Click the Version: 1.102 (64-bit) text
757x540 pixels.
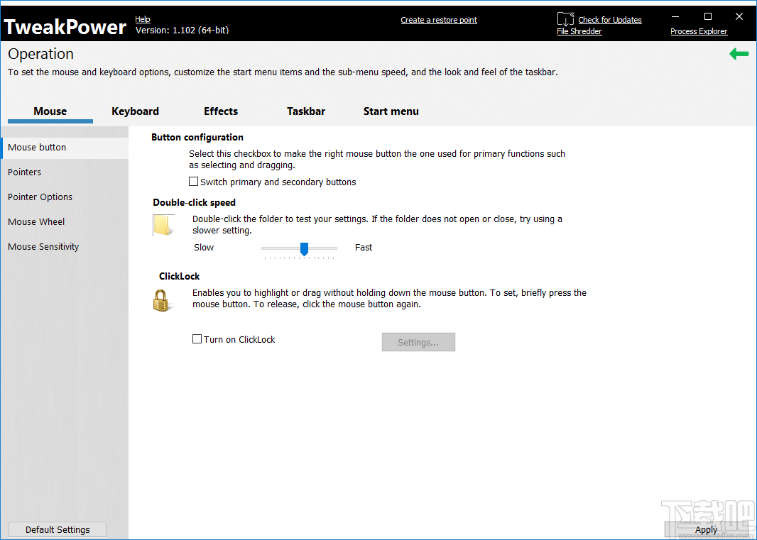click(182, 31)
